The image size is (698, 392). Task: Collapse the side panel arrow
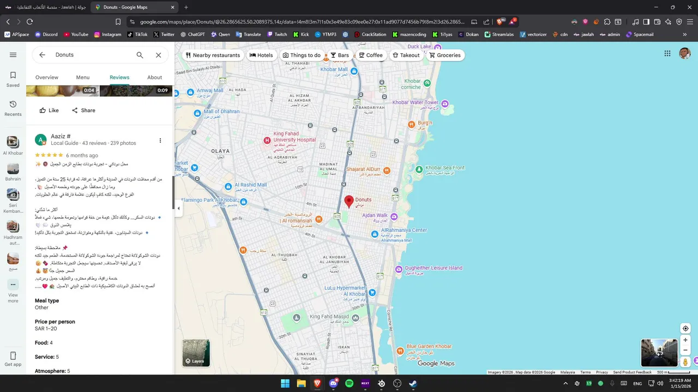click(178, 208)
